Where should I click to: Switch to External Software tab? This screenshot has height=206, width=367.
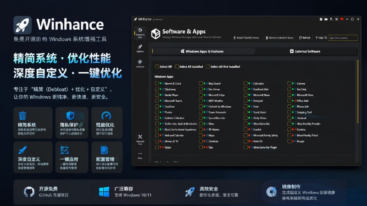[x=306, y=51]
